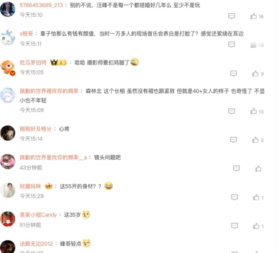Like 袁家小妞Candy's 这35岁 comment

point(256,226)
